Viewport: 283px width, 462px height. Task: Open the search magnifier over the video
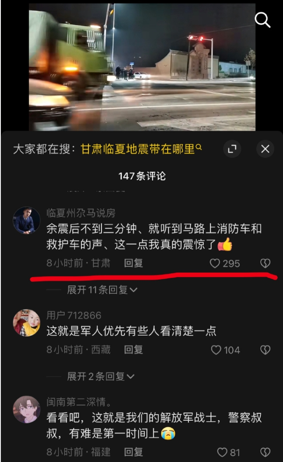pos(262,20)
